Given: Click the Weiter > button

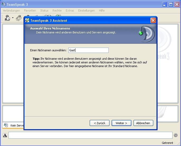Looking at the screenshot, I should pyautogui.click(x=121, y=123).
